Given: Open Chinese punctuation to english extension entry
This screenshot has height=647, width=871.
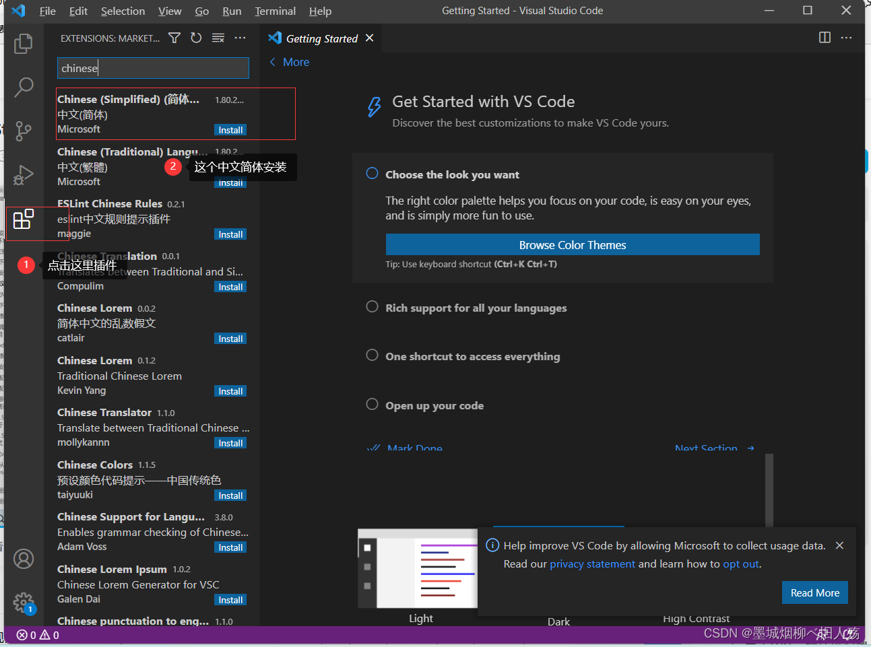Looking at the screenshot, I should [153, 620].
